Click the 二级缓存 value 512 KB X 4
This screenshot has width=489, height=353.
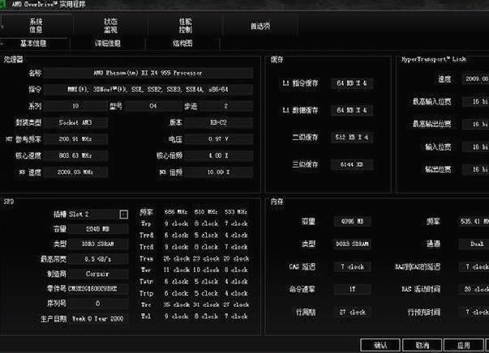pos(352,138)
